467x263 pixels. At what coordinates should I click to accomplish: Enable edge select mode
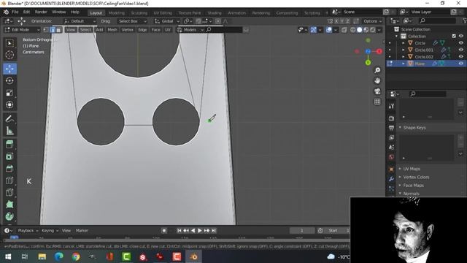(x=53, y=30)
